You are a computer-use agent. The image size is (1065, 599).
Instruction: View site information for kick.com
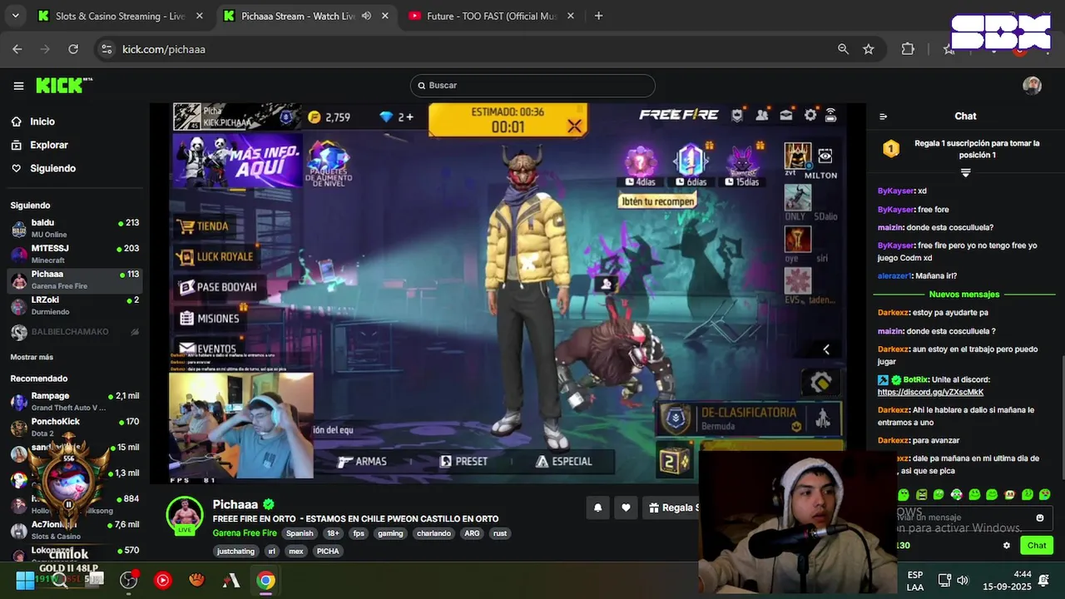coord(106,49)
